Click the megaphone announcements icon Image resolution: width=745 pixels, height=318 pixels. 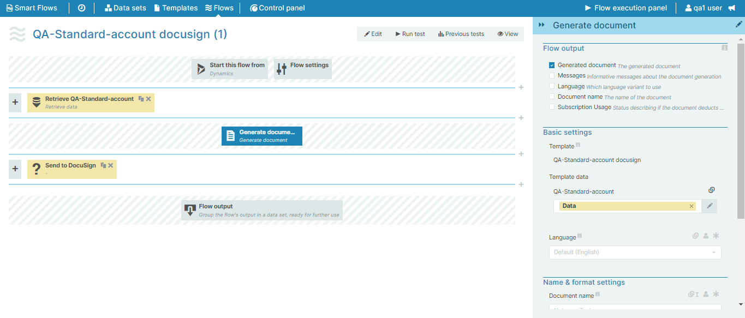click(731, 8)
